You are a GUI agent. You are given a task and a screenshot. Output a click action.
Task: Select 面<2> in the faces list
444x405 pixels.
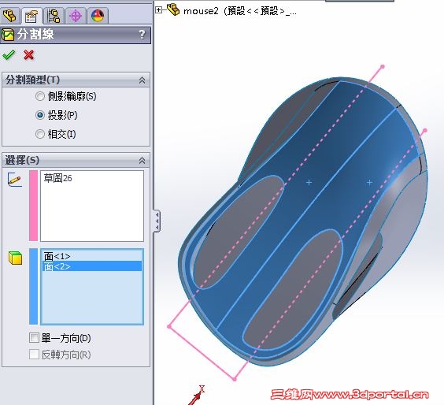click(92, 266)
